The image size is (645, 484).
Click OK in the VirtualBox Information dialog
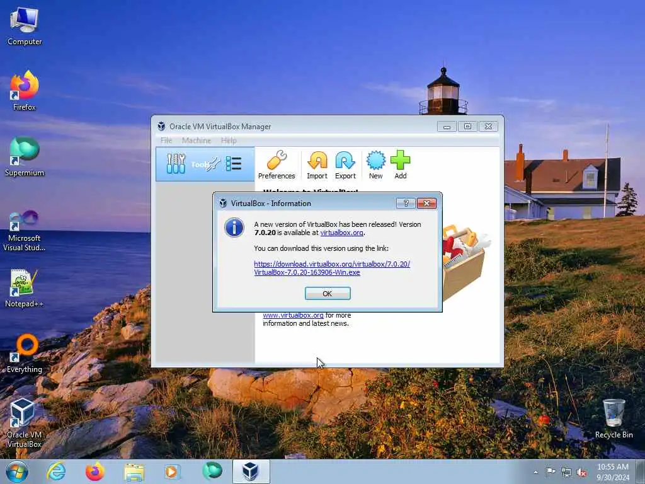click(328, 294)
